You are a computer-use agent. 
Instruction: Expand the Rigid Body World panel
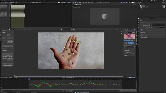point(144,36)
